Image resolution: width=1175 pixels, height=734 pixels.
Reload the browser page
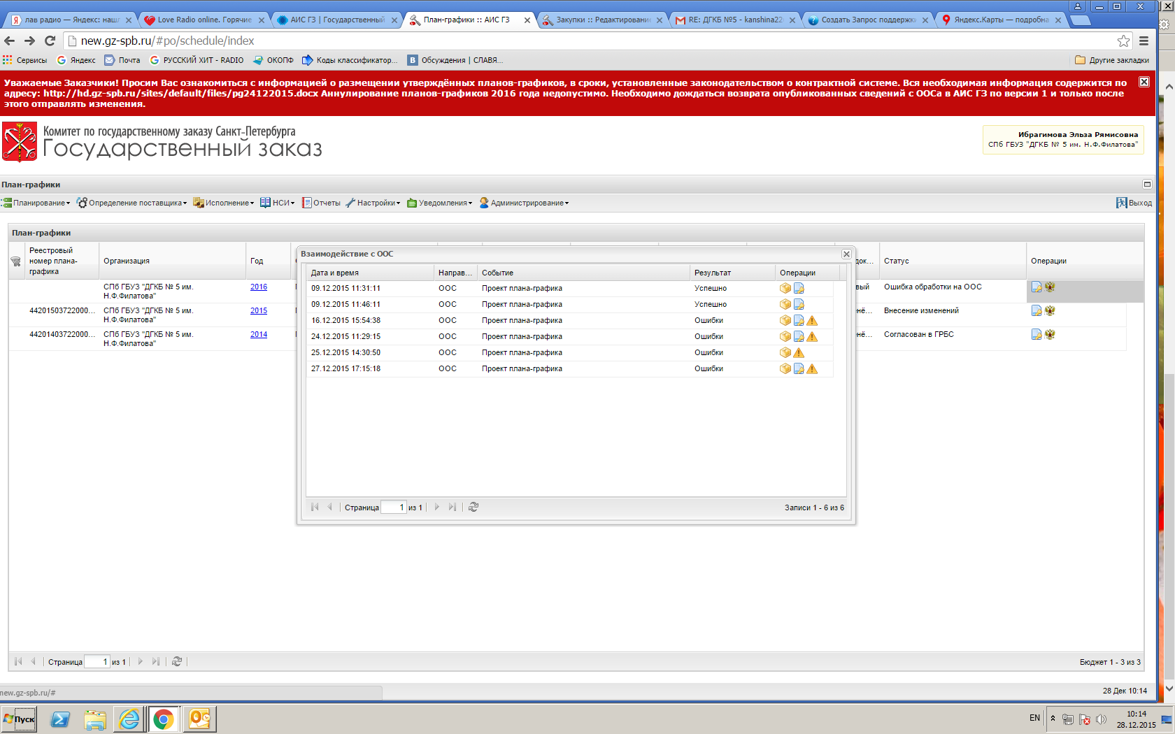[50, 41]
